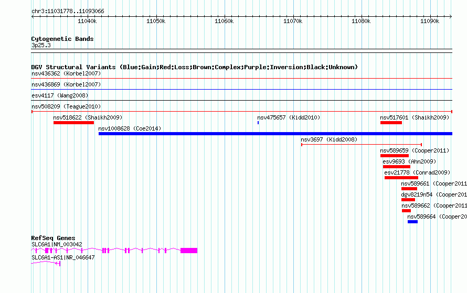Screen dimensions: 467x293
Task: Select the 3p25.3 cytogenetic band label
Action: click(x=41, y=45)
